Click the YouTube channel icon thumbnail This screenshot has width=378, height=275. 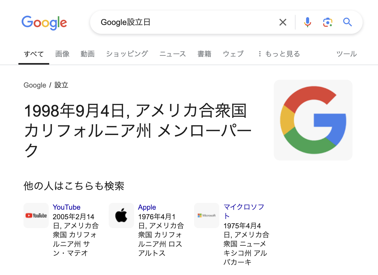[x=36, y=215]
